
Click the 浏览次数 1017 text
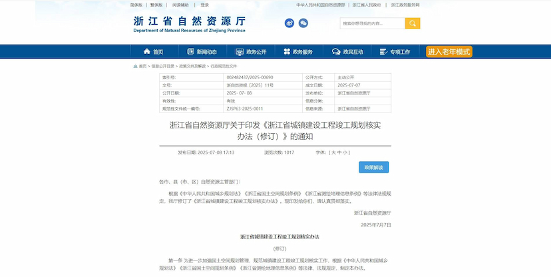pyautogui.click(x=279, y=152)
